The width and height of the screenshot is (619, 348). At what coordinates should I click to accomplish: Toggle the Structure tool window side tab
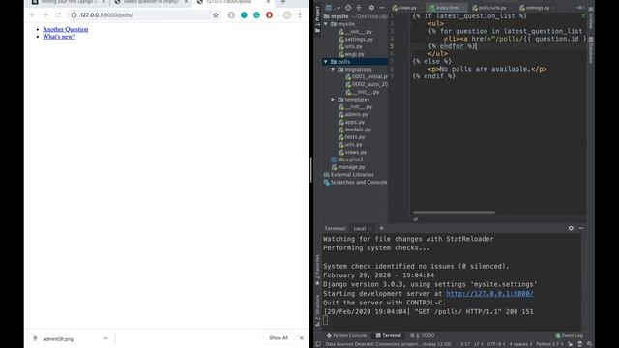coord(317,310)
